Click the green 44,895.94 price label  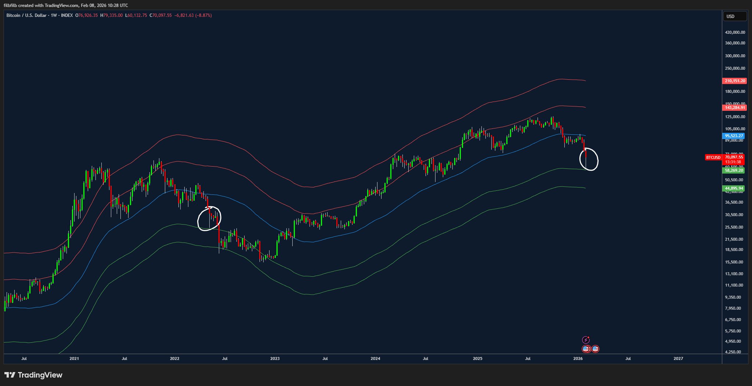(x=734, y=188)
